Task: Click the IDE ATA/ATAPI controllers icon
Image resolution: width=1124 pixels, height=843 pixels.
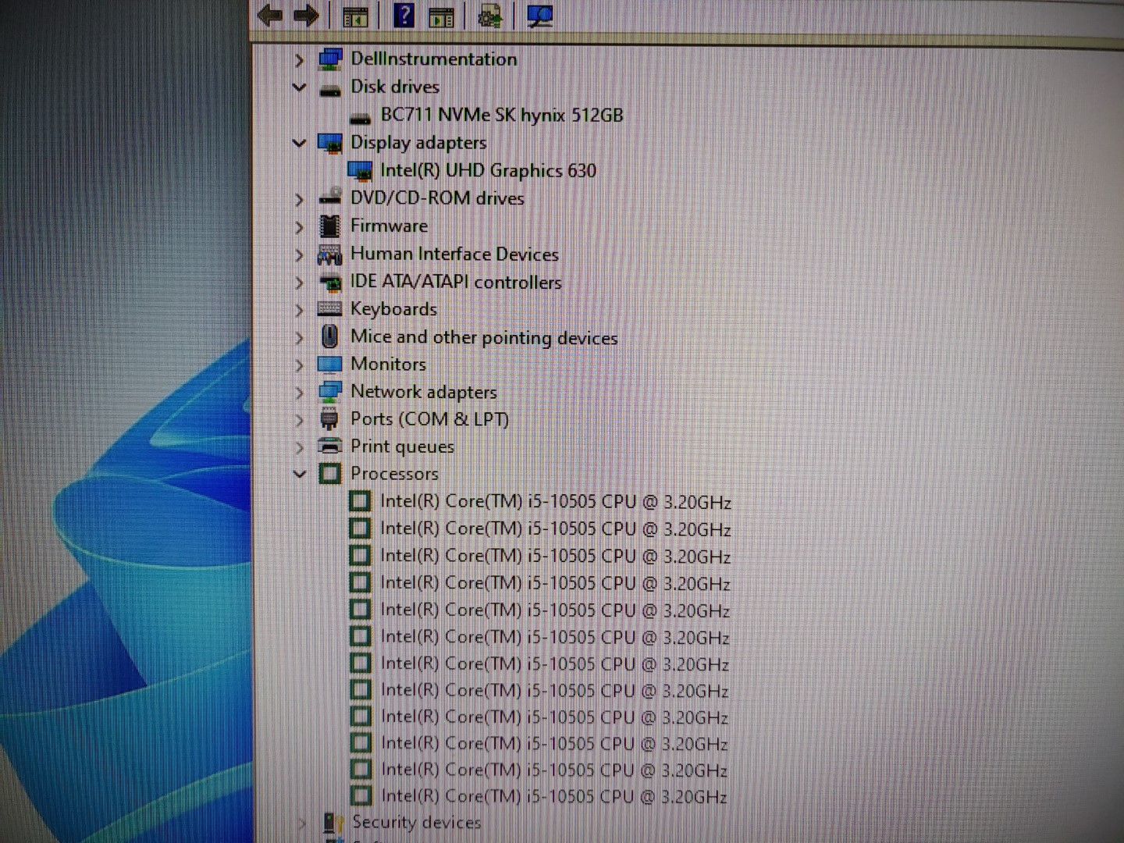Action: (330, 282)
